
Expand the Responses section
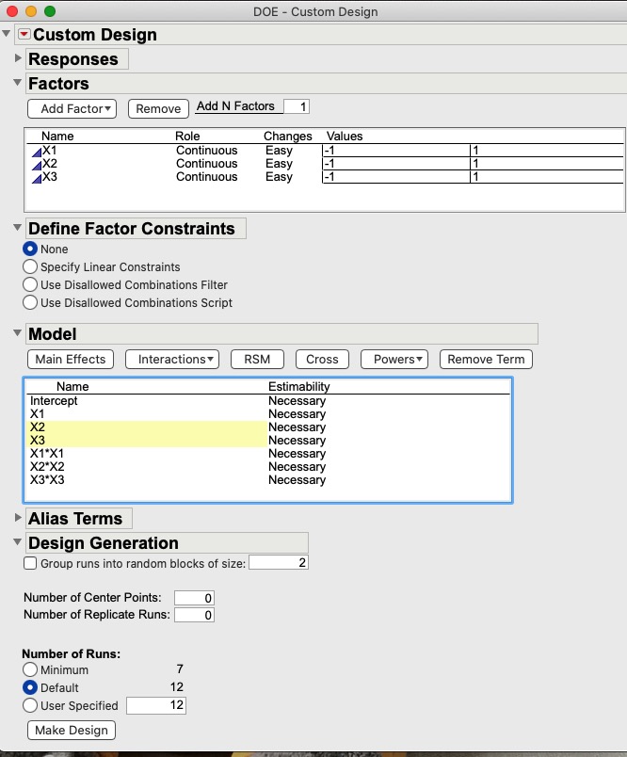[18, 58]
